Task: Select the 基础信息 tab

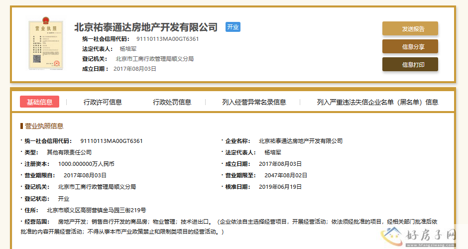Action: (x=39, y=102)
